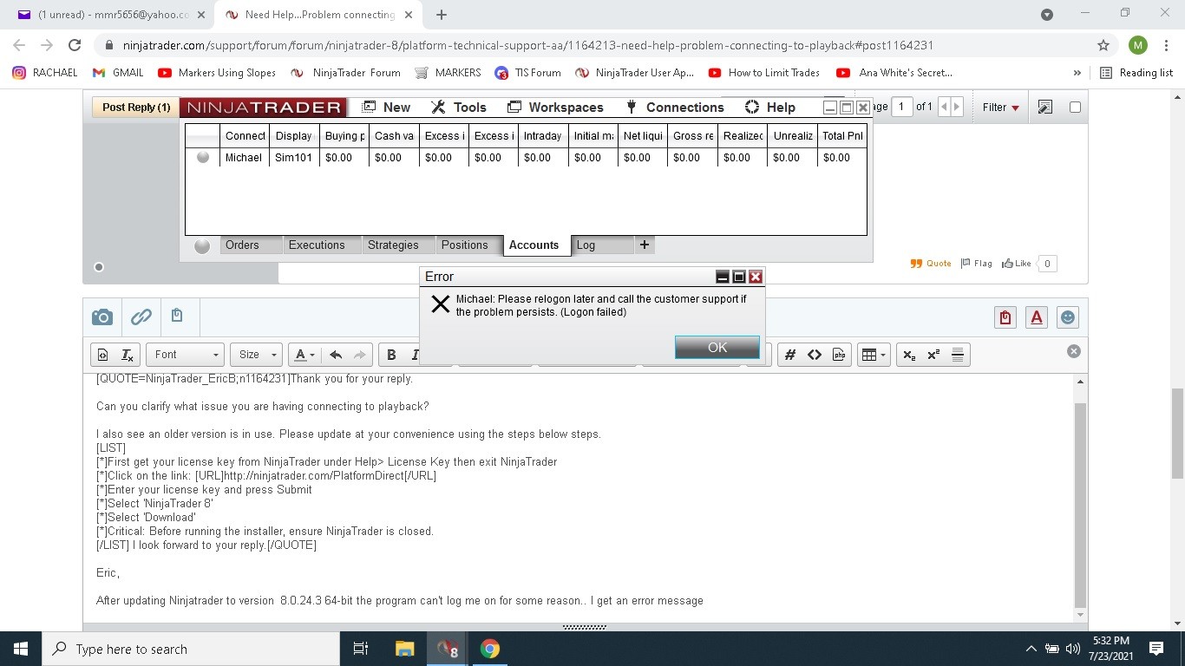1185x666 pixels.
Task: Insert a PHP code block
Action: click(839, 355)
